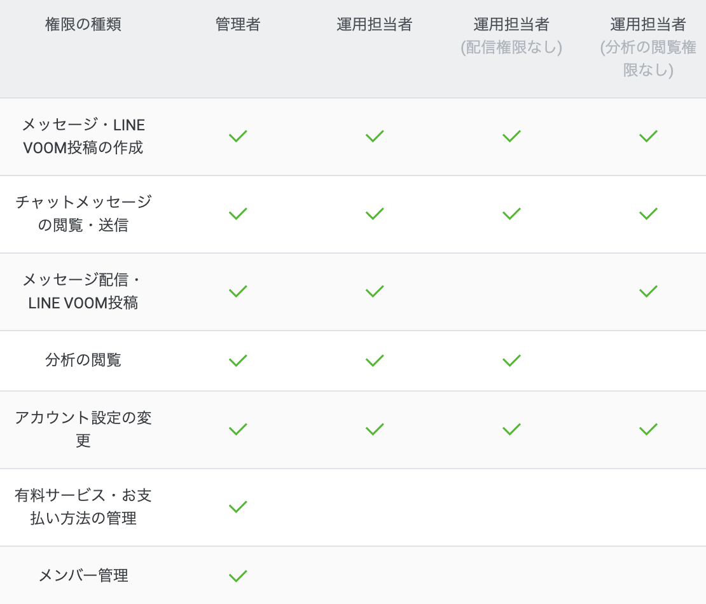Click 管理者 checkmark for 有料サービス・お支払い方法の管理
Image resolution: width=706 pixels, height=604 pixels.
[x=238, y=507]
